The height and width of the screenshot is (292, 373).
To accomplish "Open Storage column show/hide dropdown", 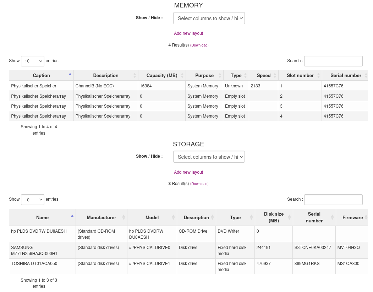I will pos(209,157).
